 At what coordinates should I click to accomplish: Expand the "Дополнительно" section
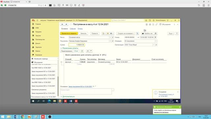68,97
